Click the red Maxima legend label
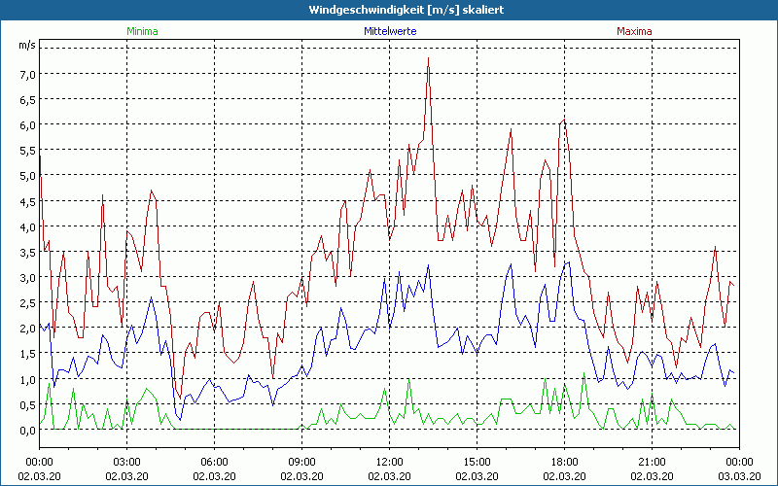 click(x=634, y=31)
